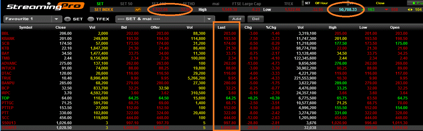Click the High column header
423x131 pixels.
click(x=333, y=28)
